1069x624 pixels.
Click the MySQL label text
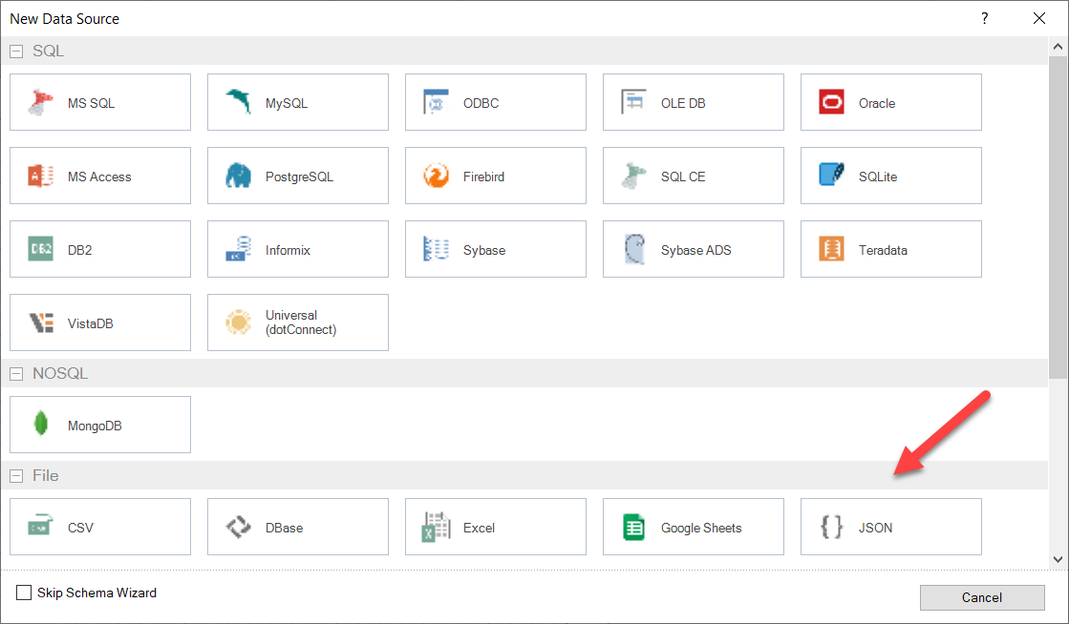pyautogui.click(x=287, y=104)
